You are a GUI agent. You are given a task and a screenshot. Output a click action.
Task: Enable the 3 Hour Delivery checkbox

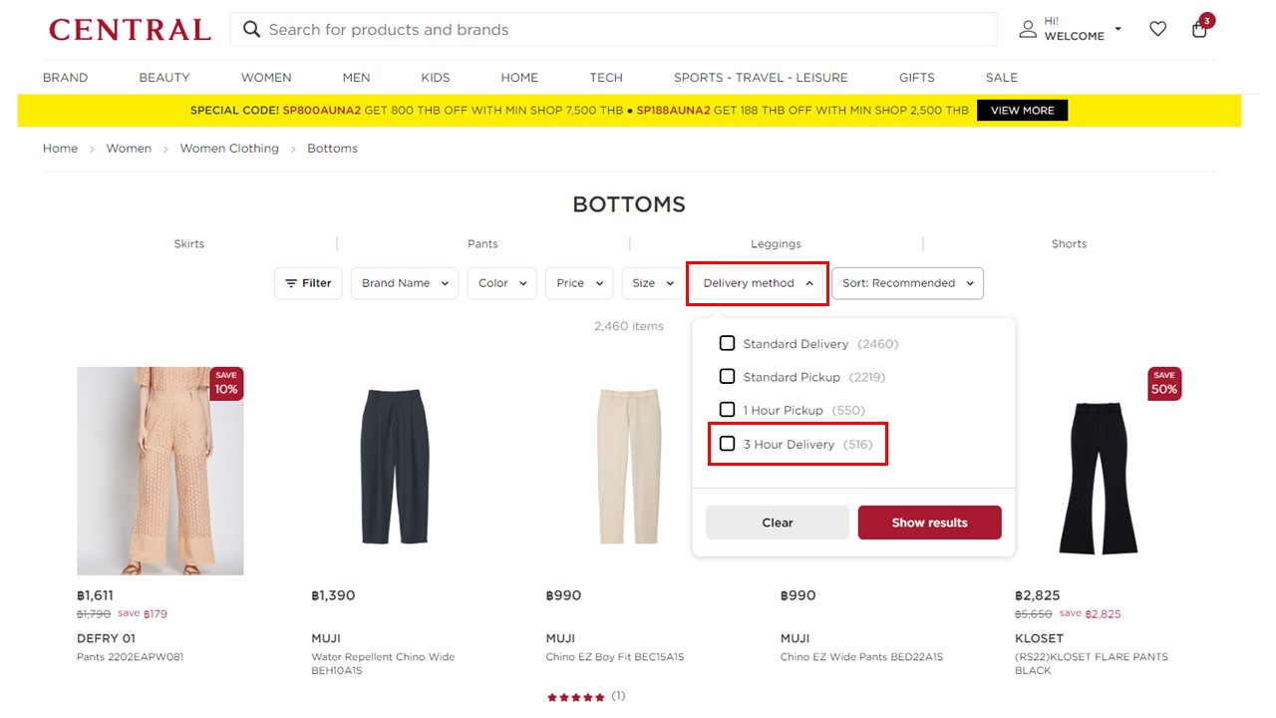coord(728,444)
